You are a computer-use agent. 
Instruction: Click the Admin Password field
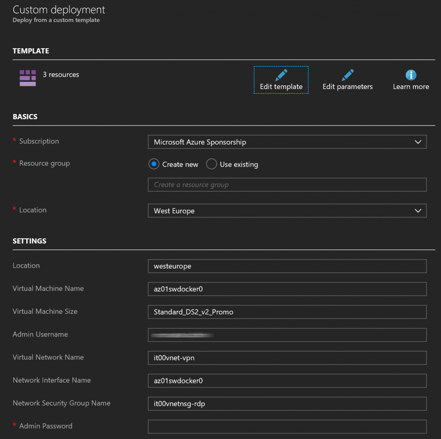pos(287,427)
